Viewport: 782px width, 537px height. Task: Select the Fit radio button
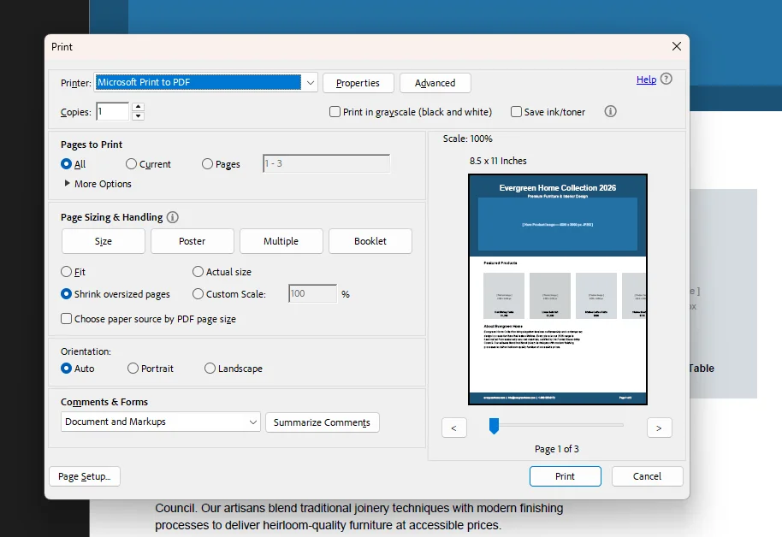[x=66, y=272]
